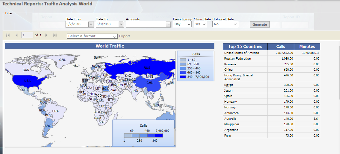
Task: Click the 840 - 7,900,000 legend color swatch
Action: coord(183,77)
